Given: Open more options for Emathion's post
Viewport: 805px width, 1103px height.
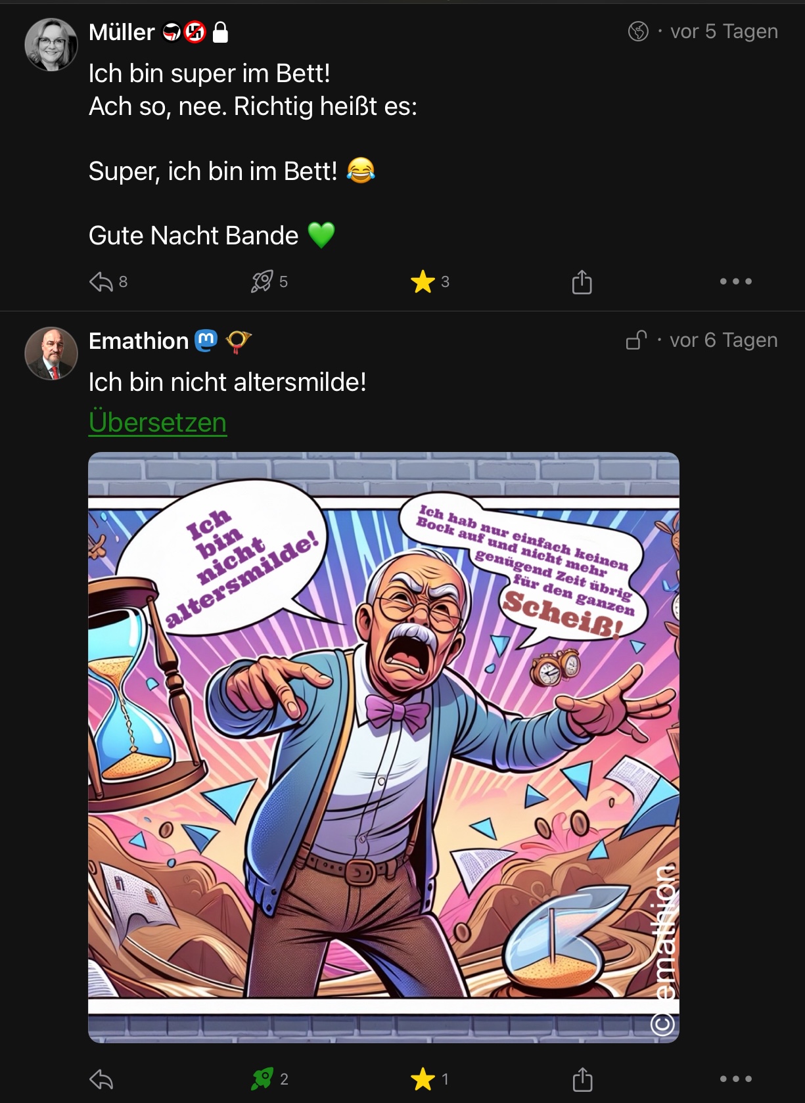Looking at the screenshot, I should 735,1079.
